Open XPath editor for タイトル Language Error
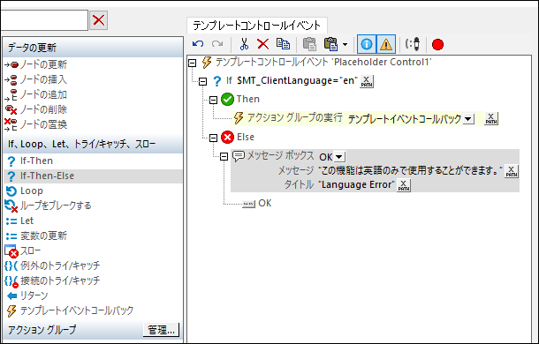The width and height of the screenshot is (539, 344). 404,185
